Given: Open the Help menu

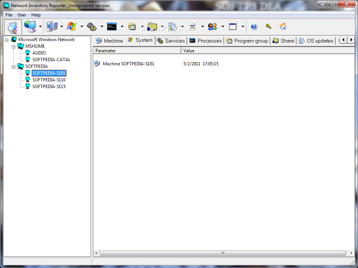Looking at the screenshot, I should (36, 15).
